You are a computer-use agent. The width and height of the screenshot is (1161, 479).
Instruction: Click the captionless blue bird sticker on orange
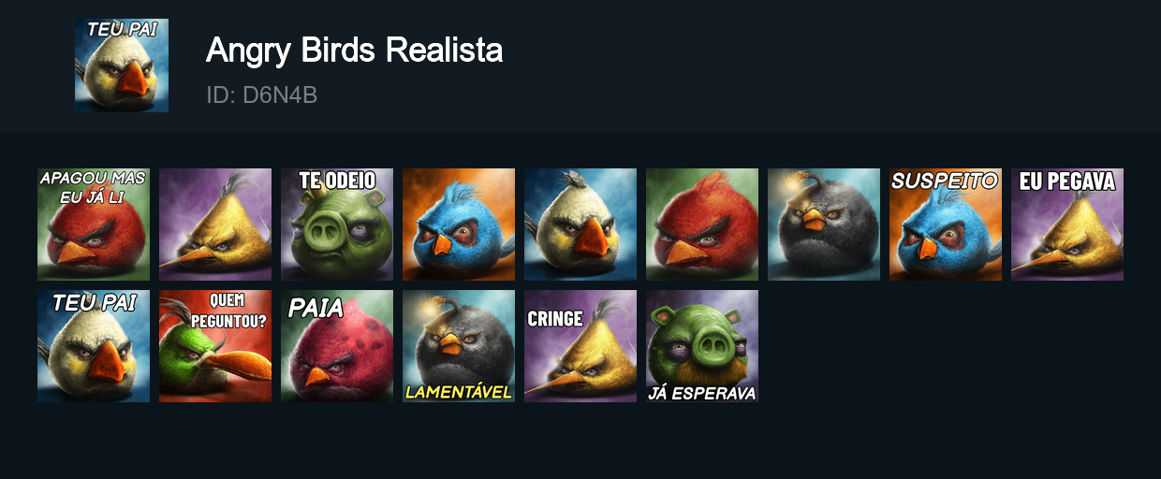coord(459,225)
